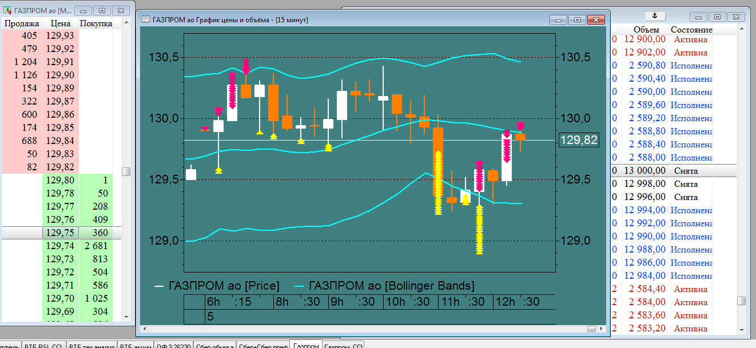The width and height of the screenshot is (756, 348).
Task: Minimize the order book window
Action: point(84,10)
